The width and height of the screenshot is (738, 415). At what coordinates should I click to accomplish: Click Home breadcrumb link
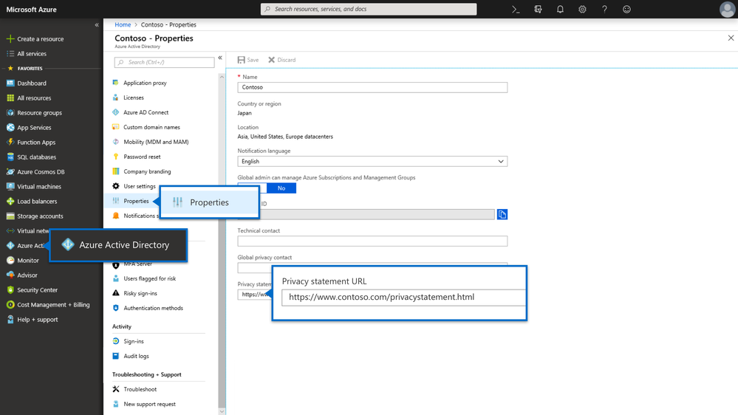click(x=123, y=25)
